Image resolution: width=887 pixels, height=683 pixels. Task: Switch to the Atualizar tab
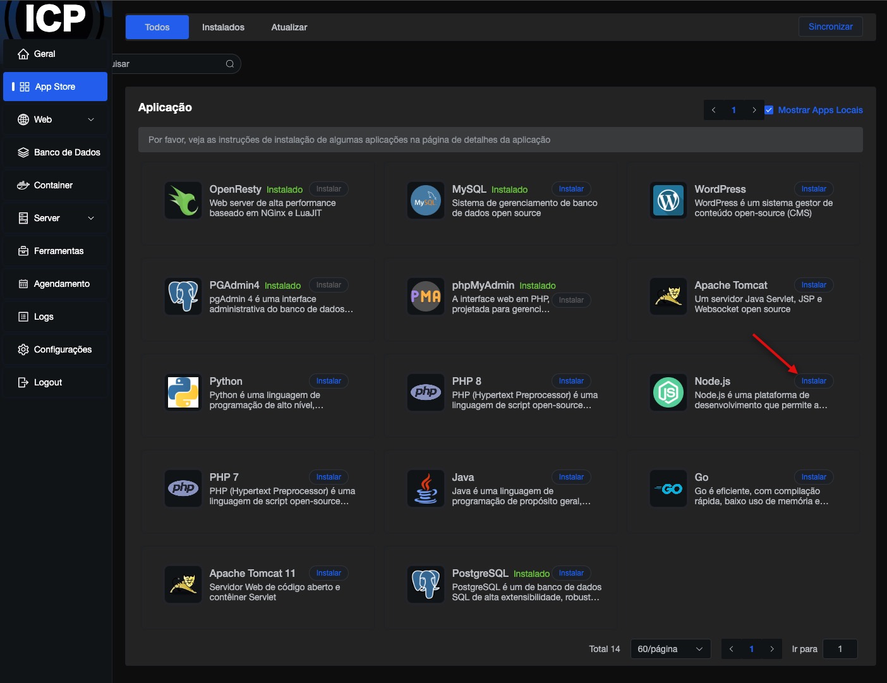click(289, 27)
